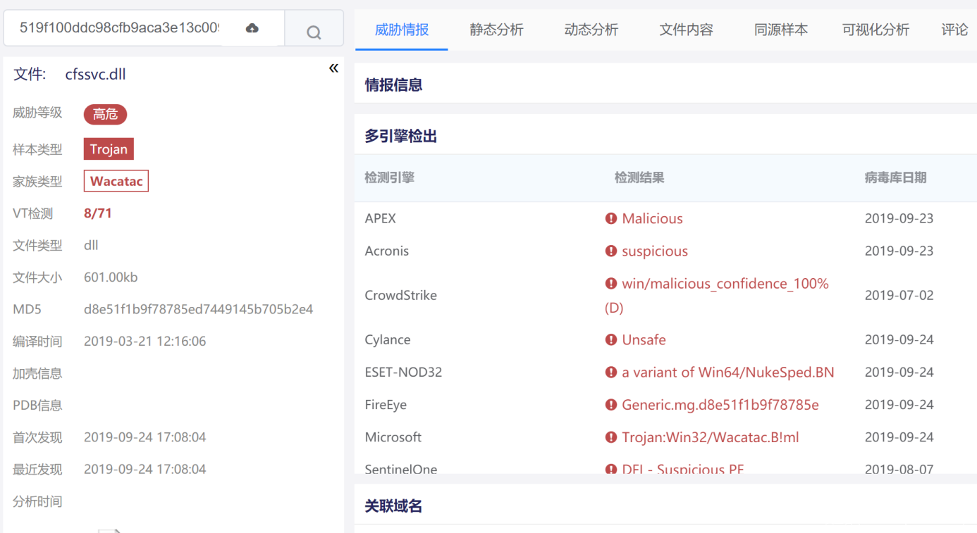Screen dimensions: 977x533
Task: Click the Cylance engine name
Action: pos(388,339)
